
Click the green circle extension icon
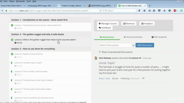coord(181,11)
